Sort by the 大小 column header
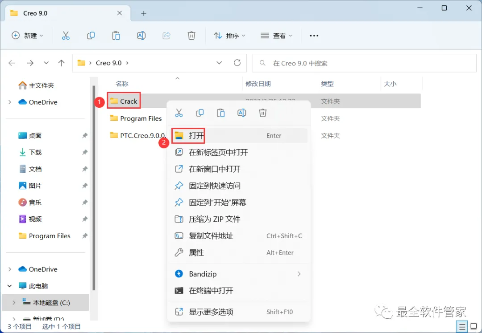The width and height of the screenshot is (482, 333). pos(390,84)
